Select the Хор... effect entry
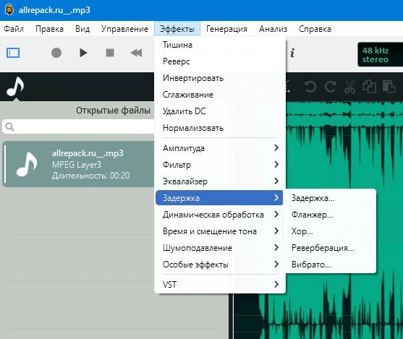This screenshot has width=403, height=339. [302, 231]
